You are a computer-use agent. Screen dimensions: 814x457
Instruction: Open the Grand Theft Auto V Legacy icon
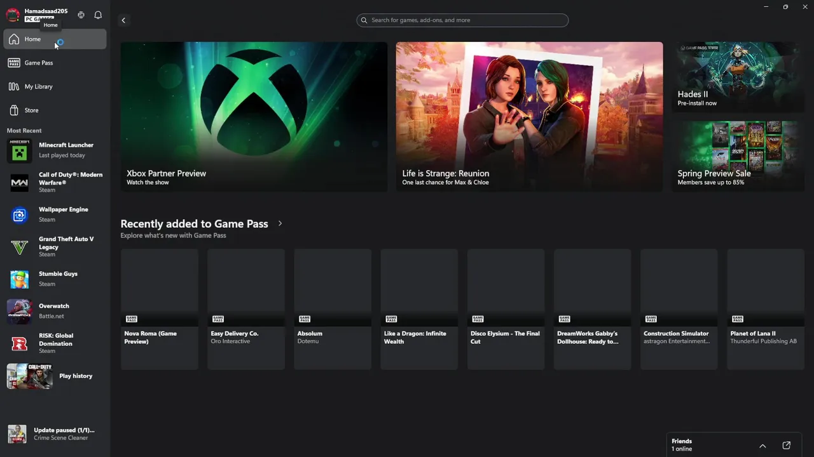(19, 247)
